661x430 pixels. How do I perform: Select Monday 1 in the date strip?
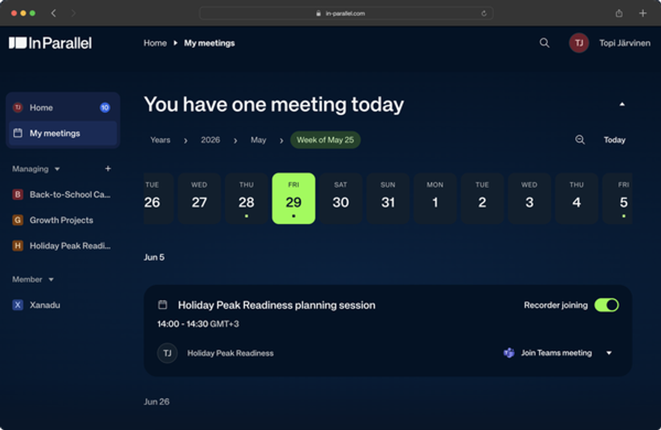click(x=435, y=198)
